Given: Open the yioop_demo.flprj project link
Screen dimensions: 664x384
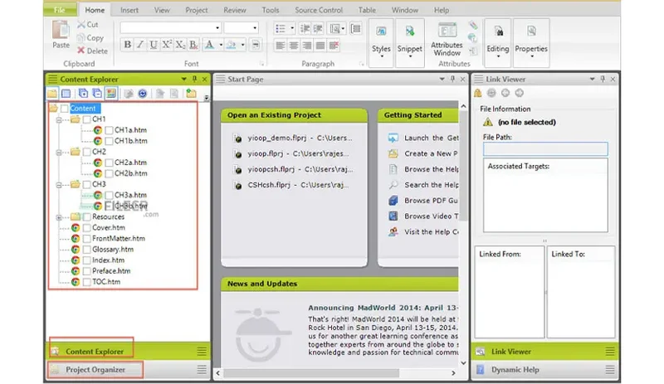Looking at the screenshot, I should (x=300, y=138).
